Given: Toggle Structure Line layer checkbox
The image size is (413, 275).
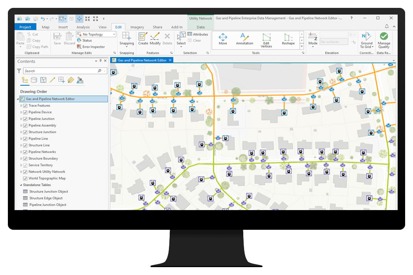Looking at the screenshot, I should (25, 145).
